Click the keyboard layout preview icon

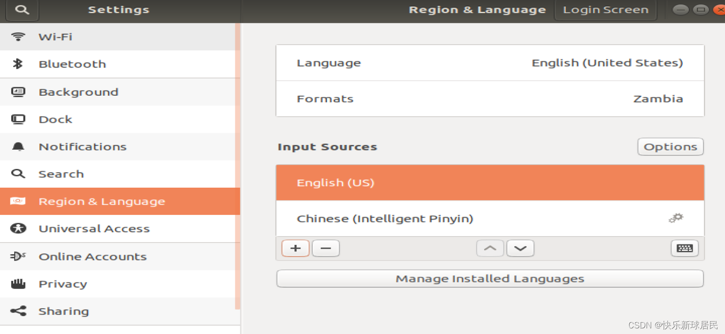(685, 248)
